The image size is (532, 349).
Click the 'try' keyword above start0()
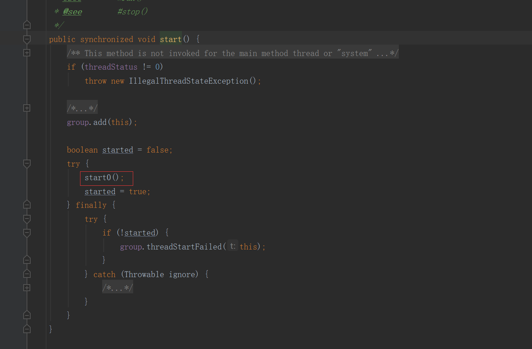point(73,164)
